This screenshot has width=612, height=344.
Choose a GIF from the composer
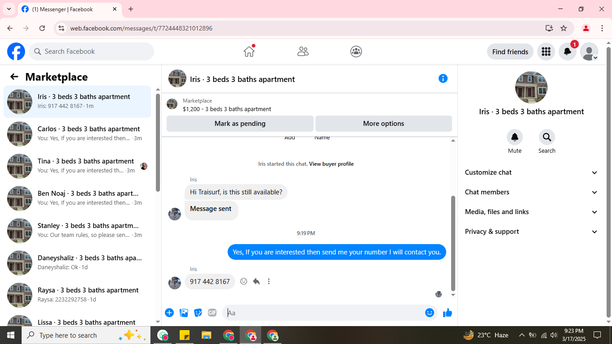coord(212,313)
